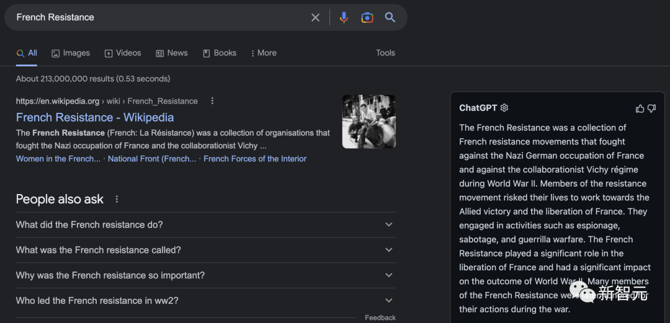Open the French Resistance - Wikipedia result
670x323 pixels.
point(95,117)
